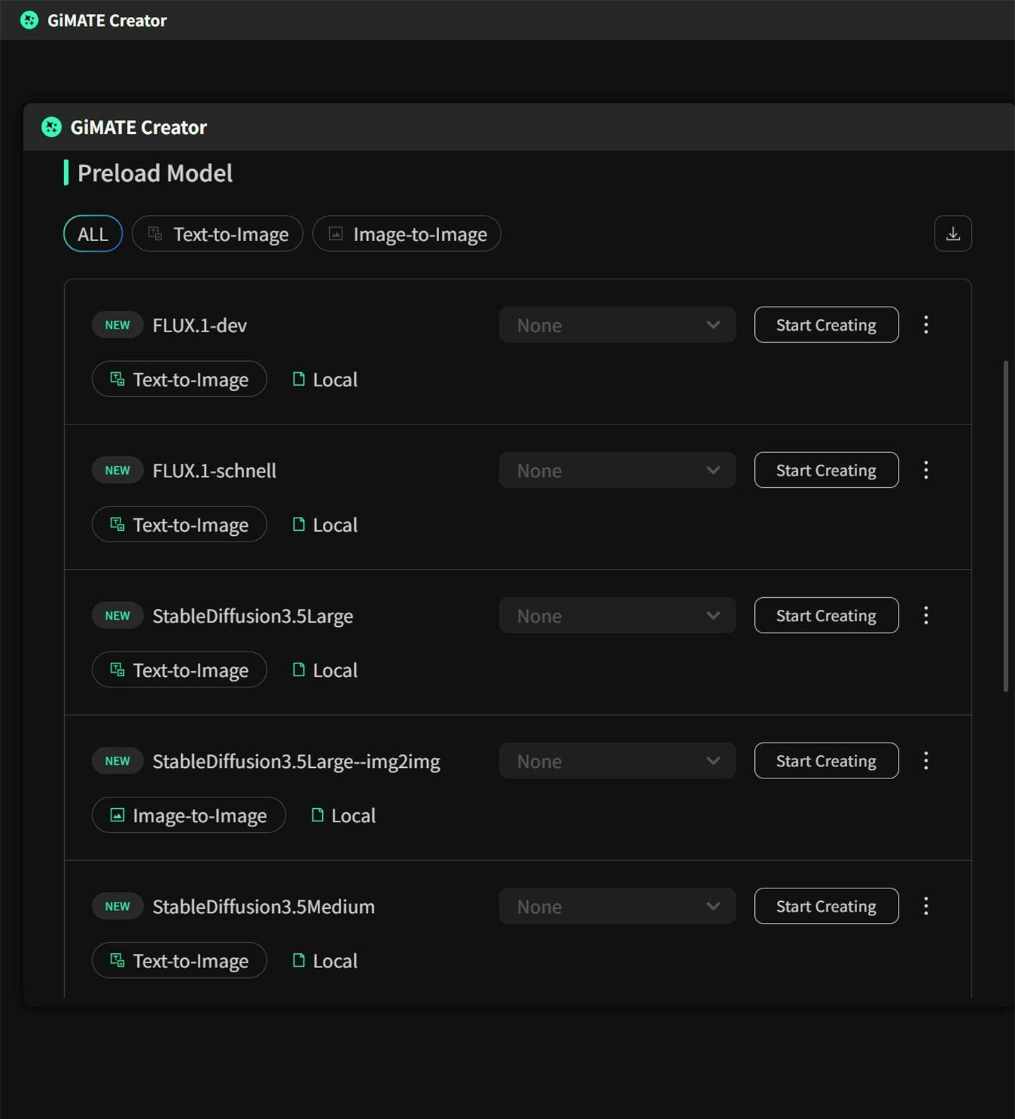Select the ALL filter tab
The image size is (1015, 1119).
[93, 233]
